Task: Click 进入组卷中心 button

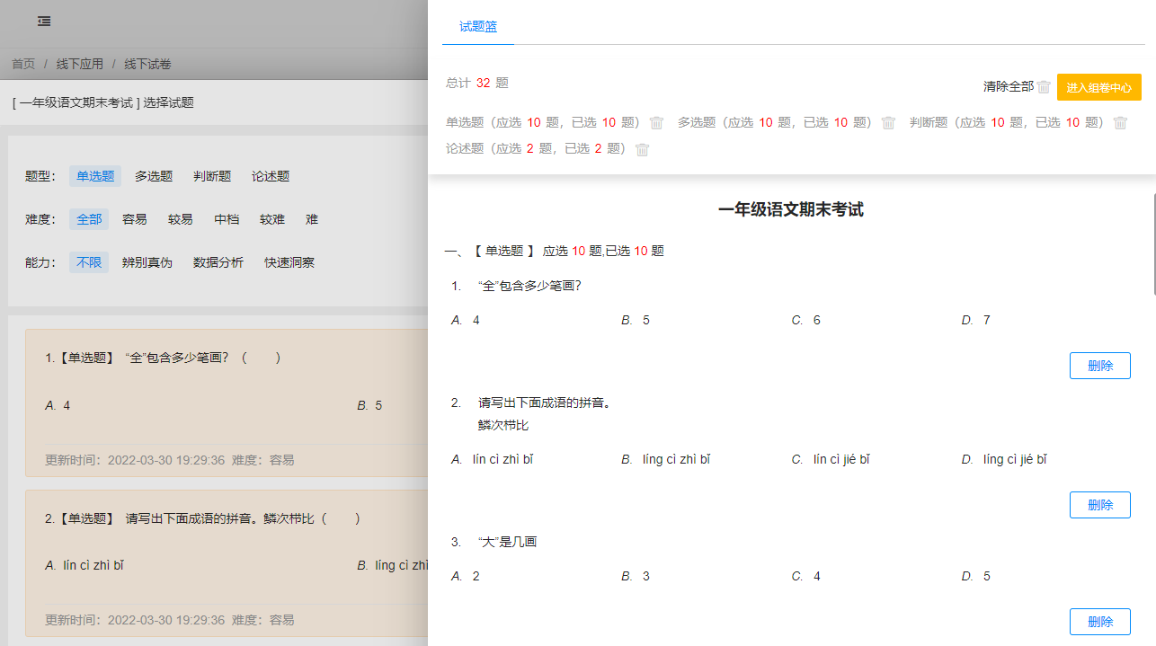Action: click(x=1098, y=87)
